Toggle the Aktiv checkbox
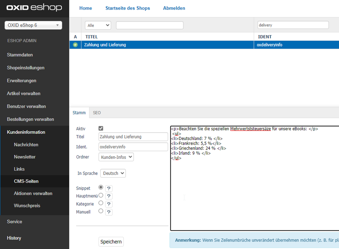This screenshot has height=249, width=339. click(101, 129)
